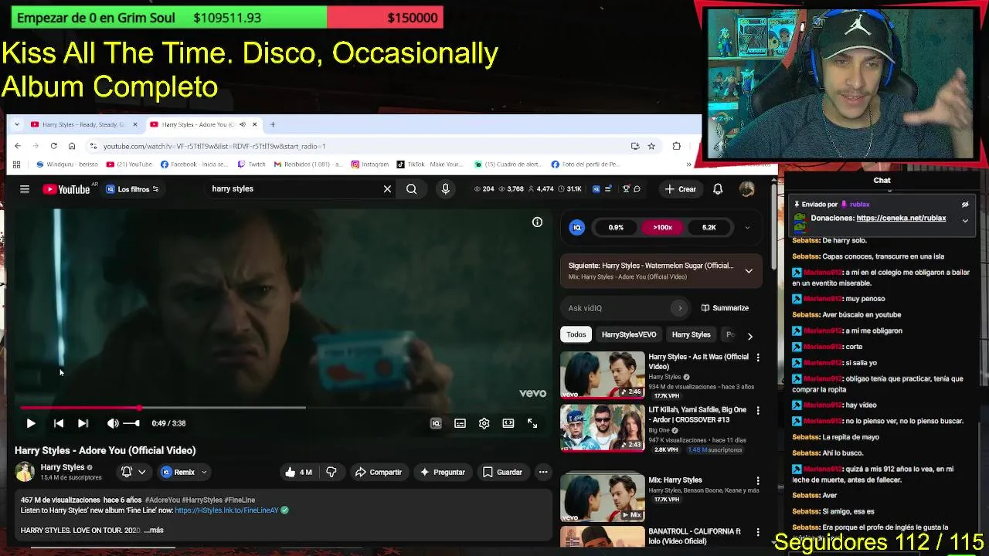Screen dimensions: 989x556
Task: Open Los filtros vidIQ button
Action: [x=132, y=188]
